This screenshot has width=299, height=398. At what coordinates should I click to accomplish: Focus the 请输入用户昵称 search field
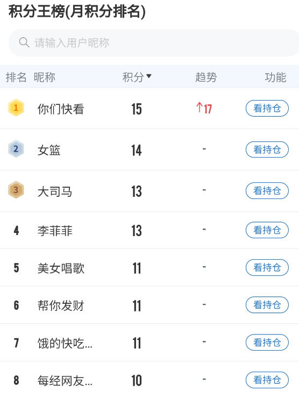pyautogui.click(x=154, y=42)
